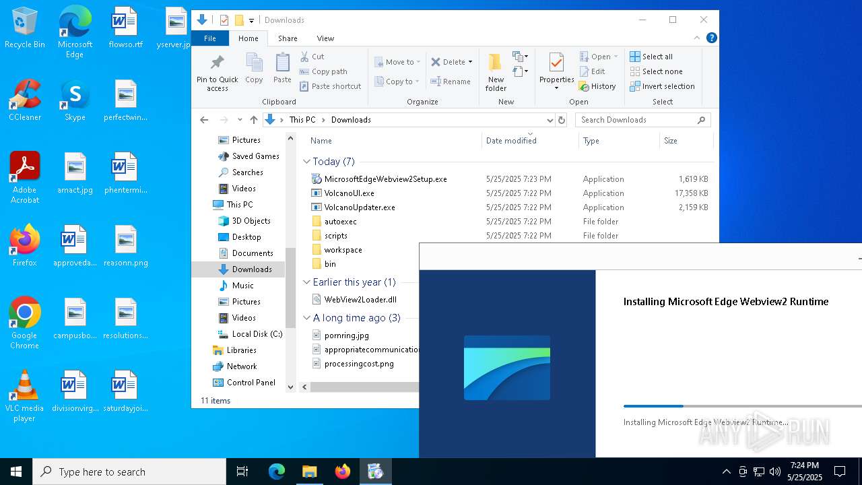Screen dimensions: 862x485
Task: Click the Rename ribbon tool
Action: (x=451, y=82)
